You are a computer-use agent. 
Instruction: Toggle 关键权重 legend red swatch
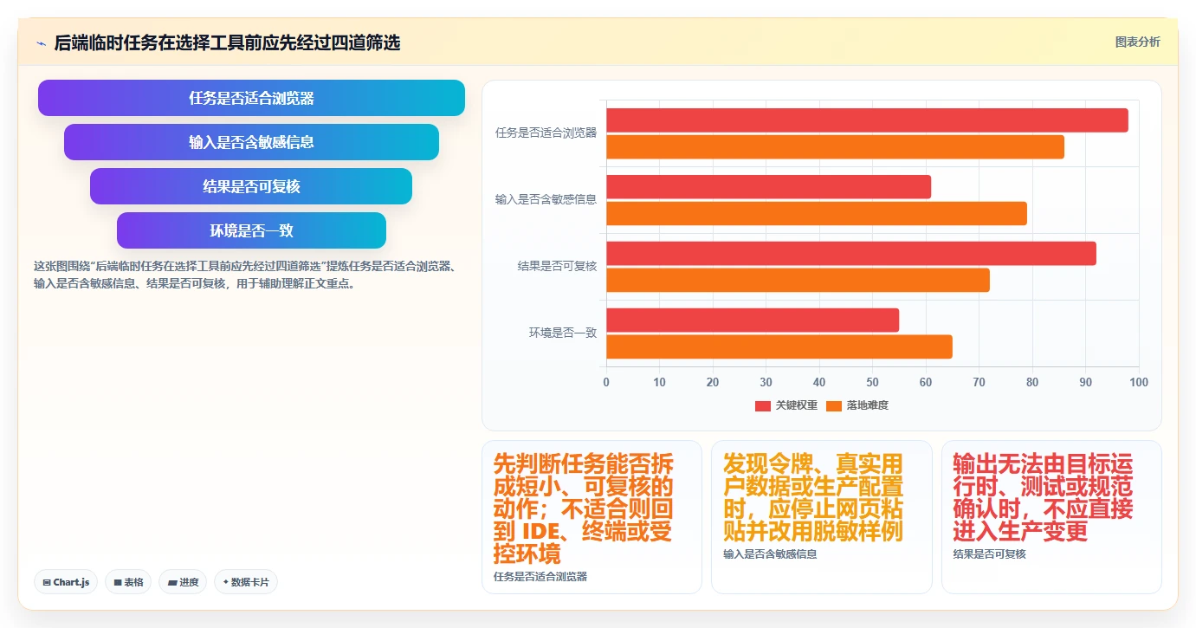coord(763,405)
